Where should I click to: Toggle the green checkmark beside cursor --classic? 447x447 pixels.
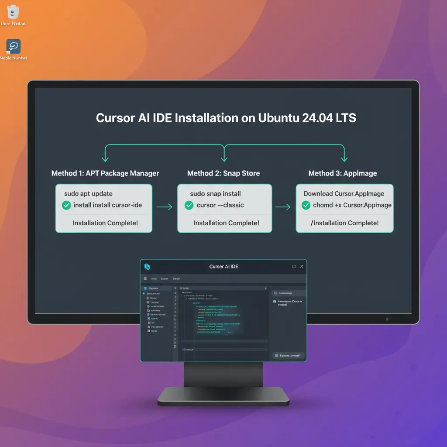pyautogui.click(x=189, y=205)
